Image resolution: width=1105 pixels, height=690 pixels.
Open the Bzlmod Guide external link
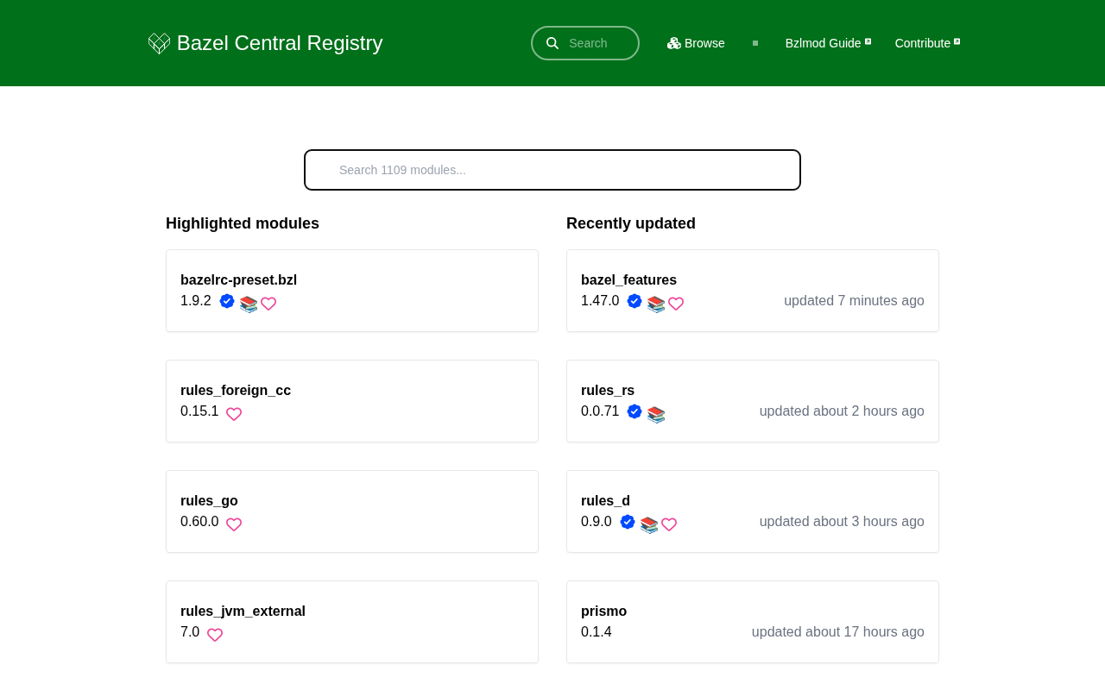828,43
